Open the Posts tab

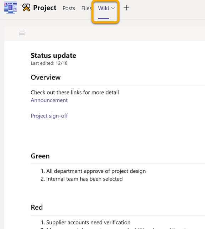coord(69,8)
